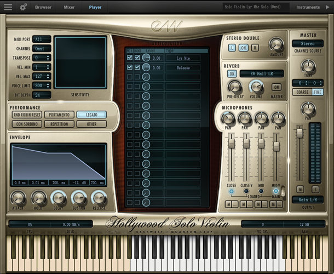Click the Stereo Double Amount knob
Viewport: 334px width, 274px height.
[x=277, y=45]
